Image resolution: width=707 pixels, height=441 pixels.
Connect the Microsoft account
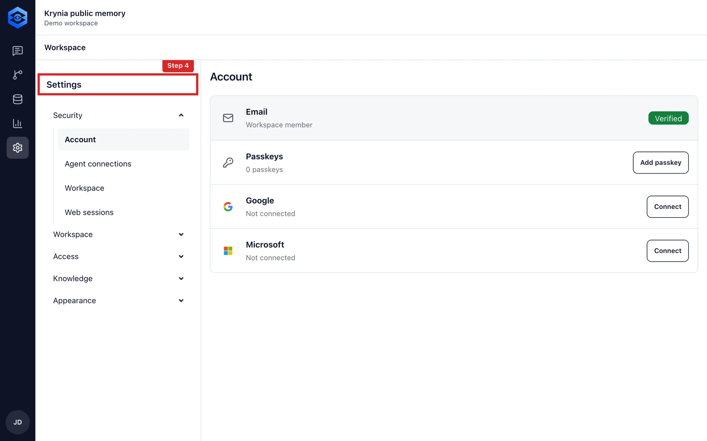667,251
